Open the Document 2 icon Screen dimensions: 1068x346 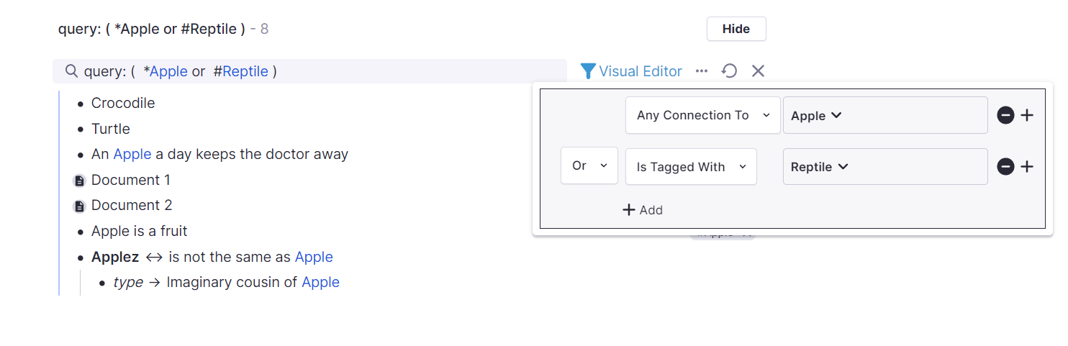[x=80, y=206]
